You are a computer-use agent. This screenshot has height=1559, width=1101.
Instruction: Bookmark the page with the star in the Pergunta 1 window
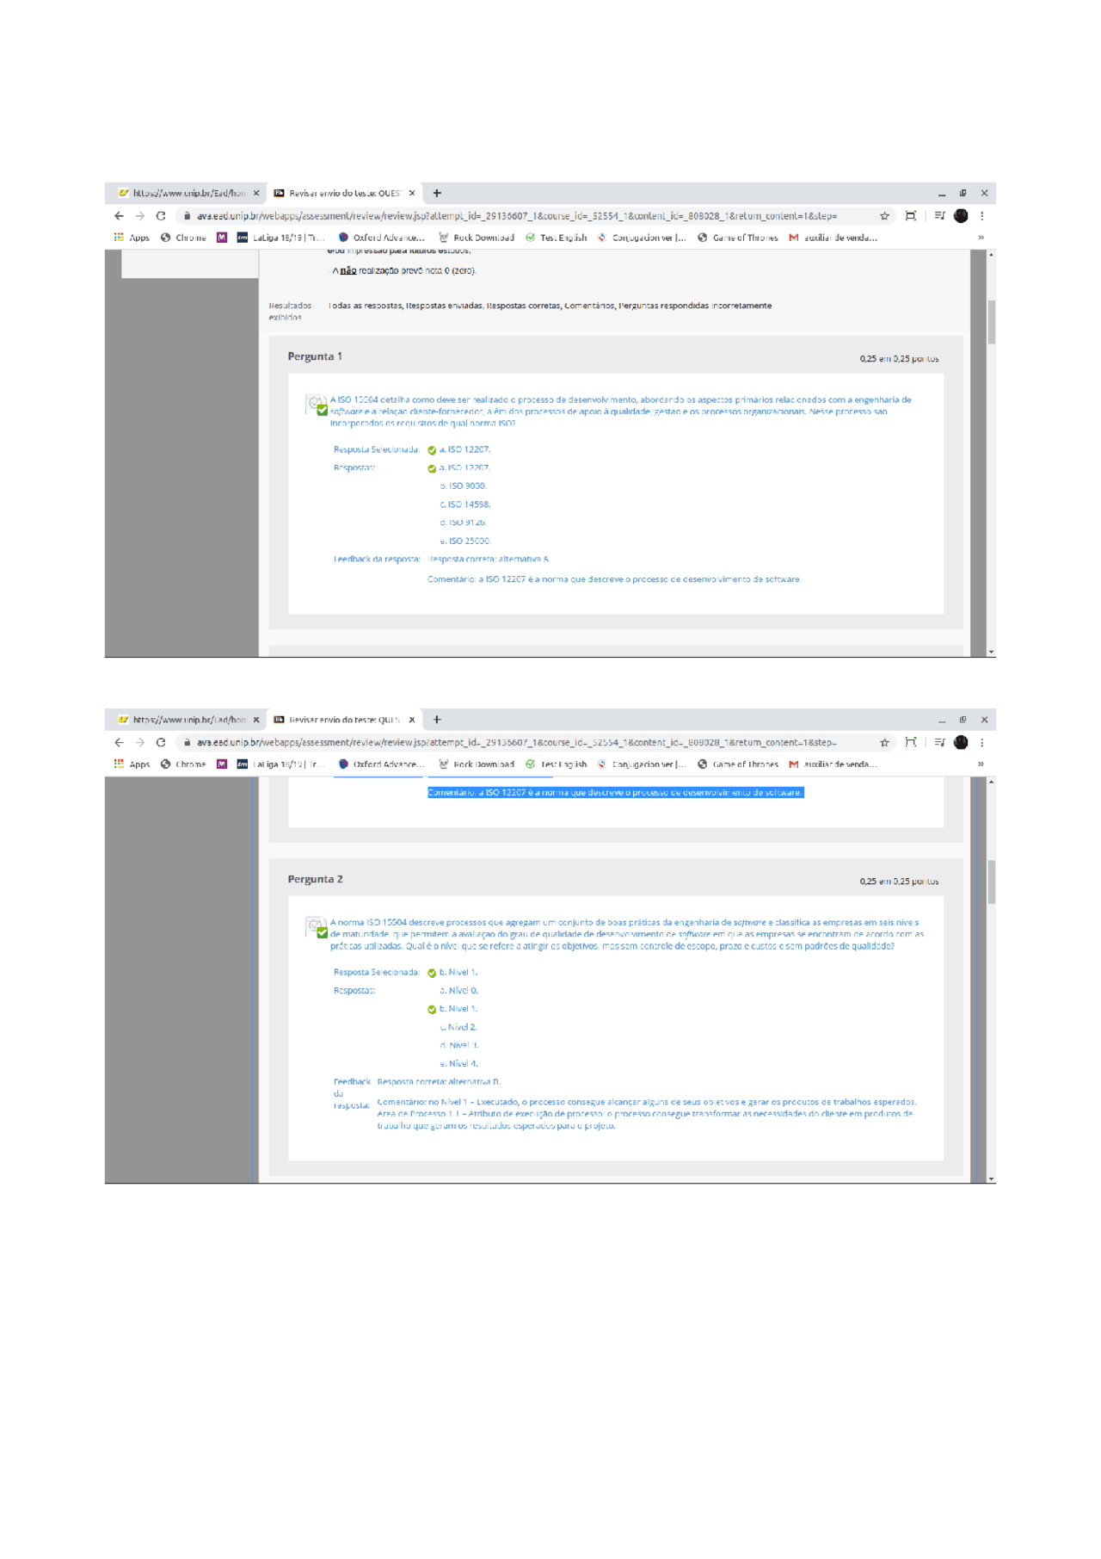[884, 216]
